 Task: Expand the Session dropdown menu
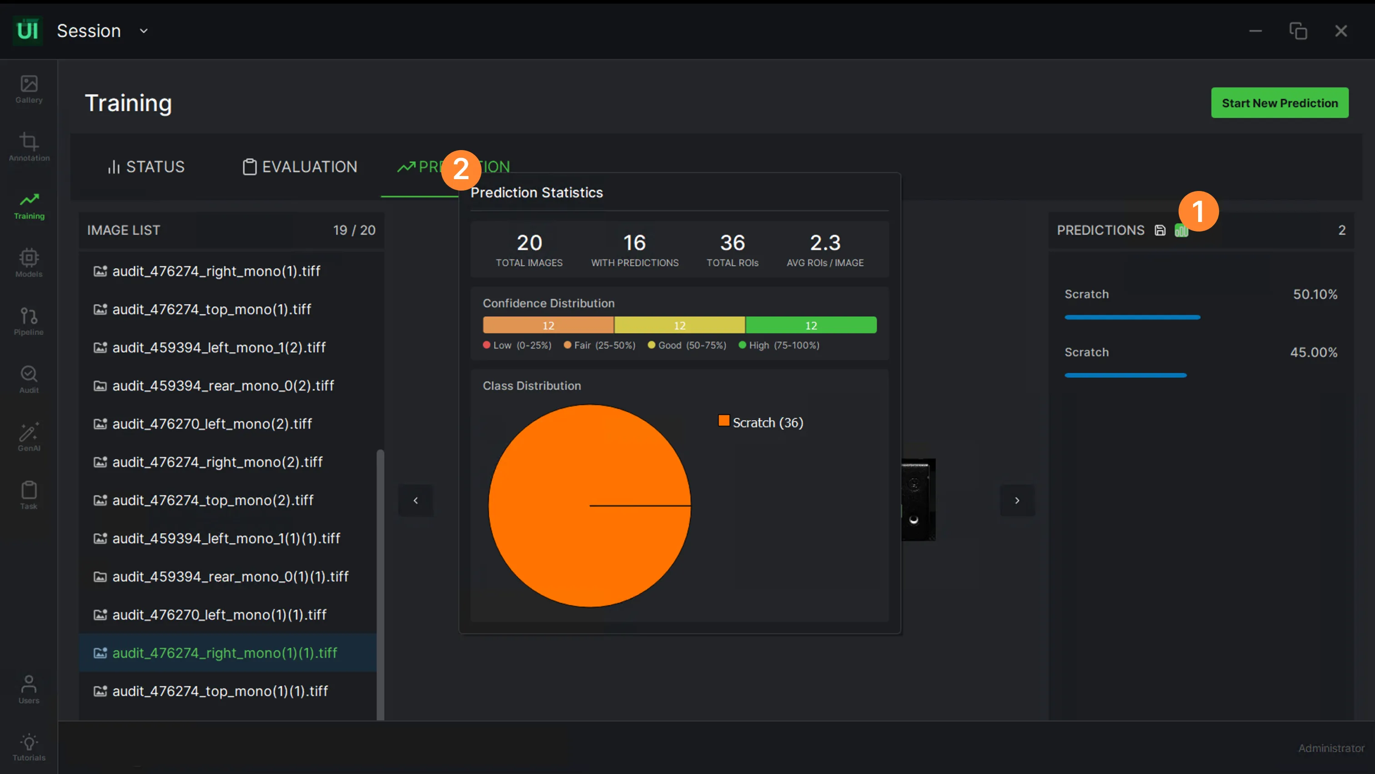point(144,31)
